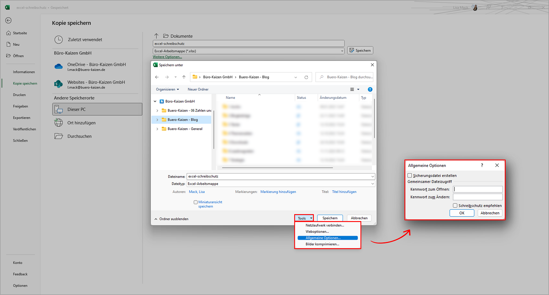Open the blue help question mark icon
This screenshot has height=295, width=549.
[x=370, y=89]
